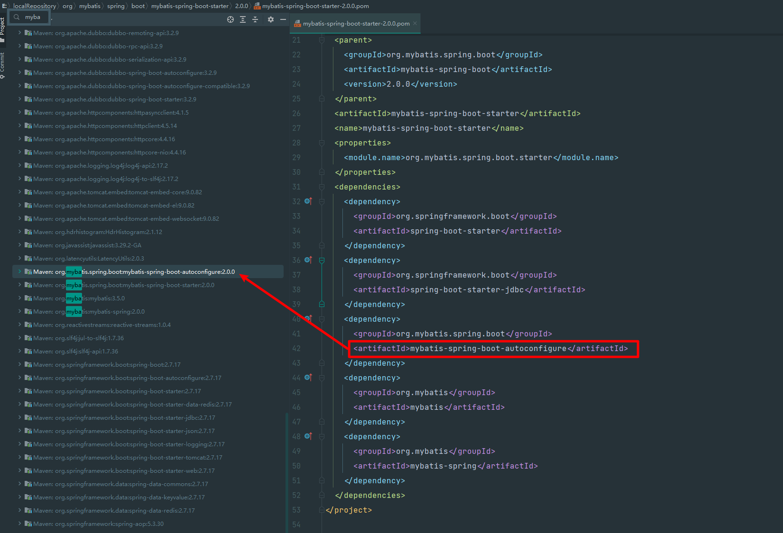The height and width of the screenshot is (533, 783).
Task: Select Maven: org.slf4j:jul-to-slf4j:1.7.36 row
Action: (148, 338)
